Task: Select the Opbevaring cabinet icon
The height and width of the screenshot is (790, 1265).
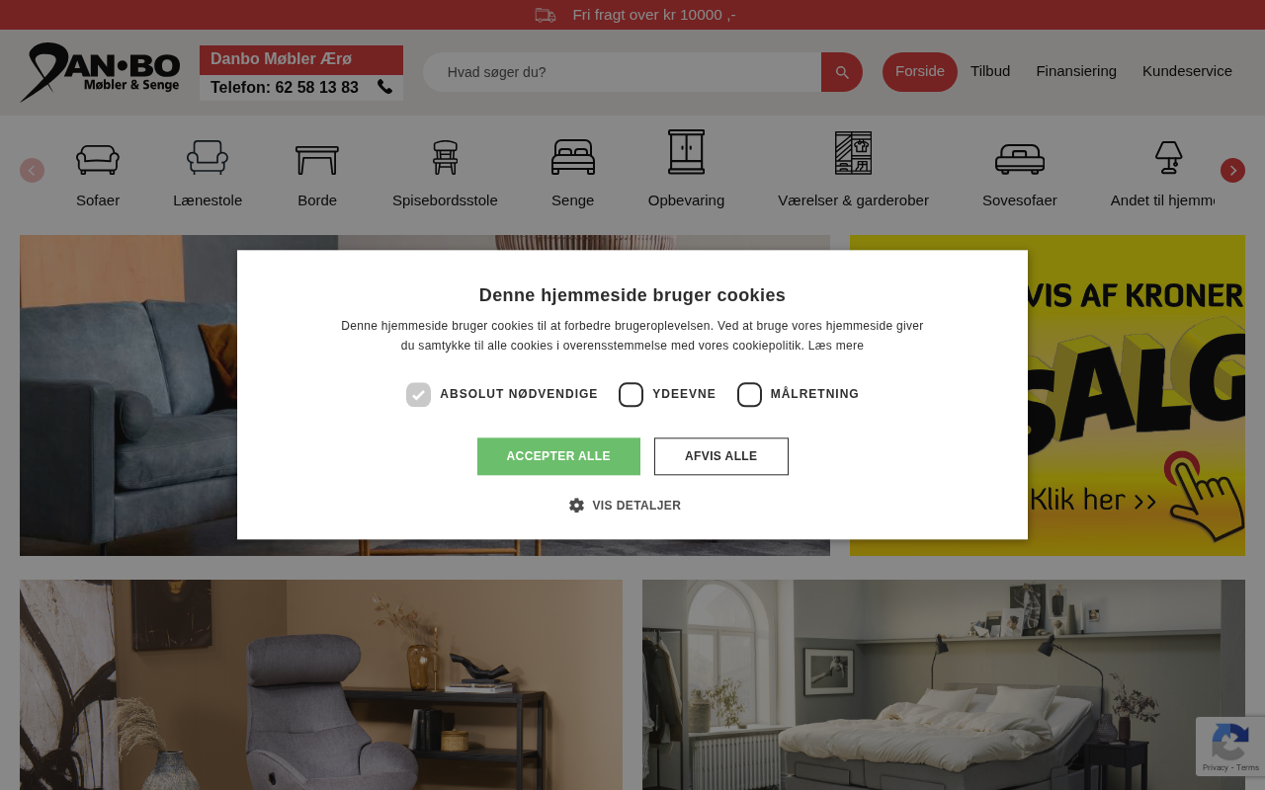Action: point(686,152)
